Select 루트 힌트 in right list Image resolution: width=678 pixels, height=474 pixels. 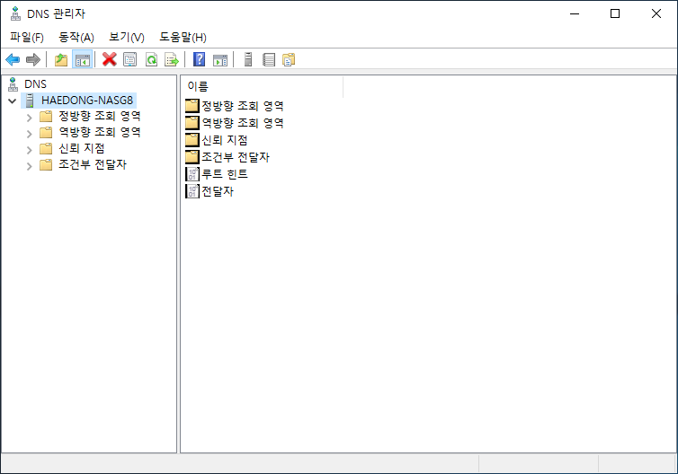tap(225, 174)
